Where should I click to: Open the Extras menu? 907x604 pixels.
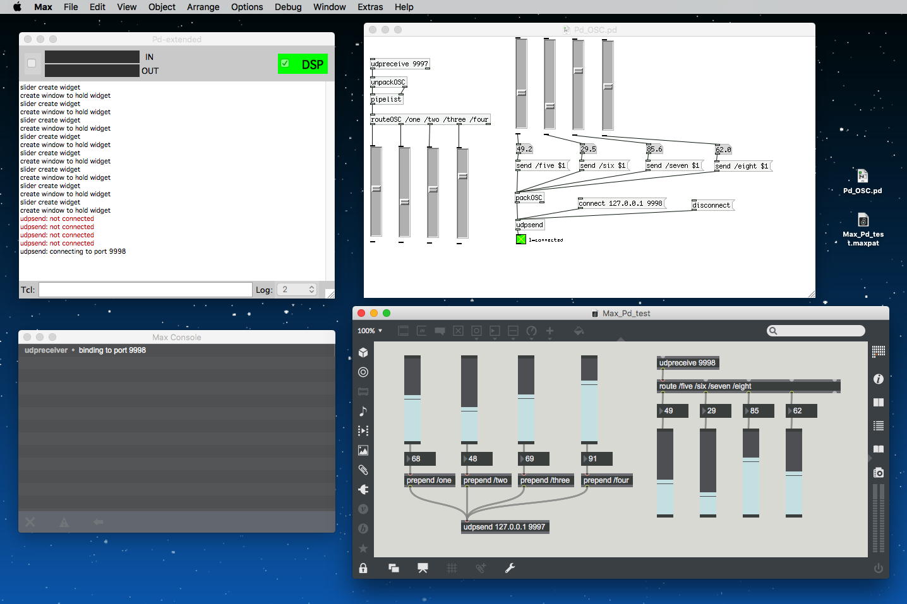370,7
